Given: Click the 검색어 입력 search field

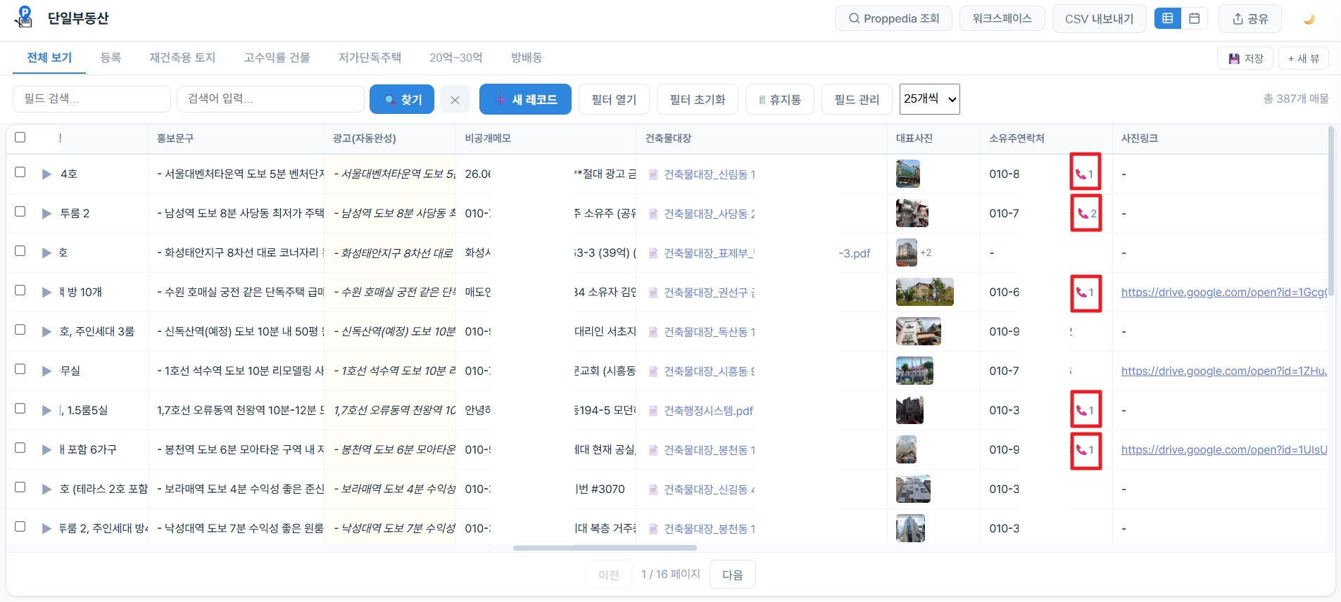Looking at the screenshot, I should (270, 99).
